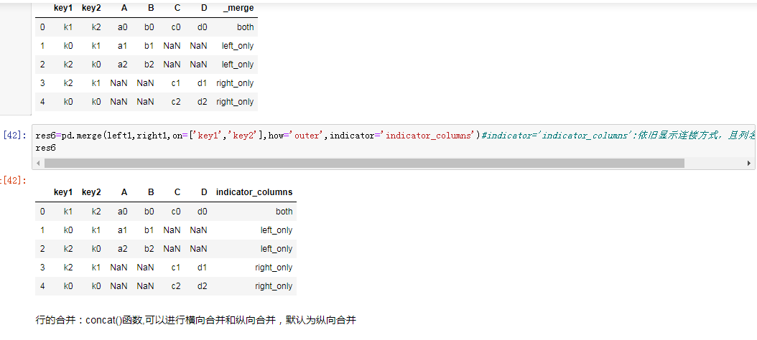Click 'left_only' in row 1 of _merge table

pos(238,46)
